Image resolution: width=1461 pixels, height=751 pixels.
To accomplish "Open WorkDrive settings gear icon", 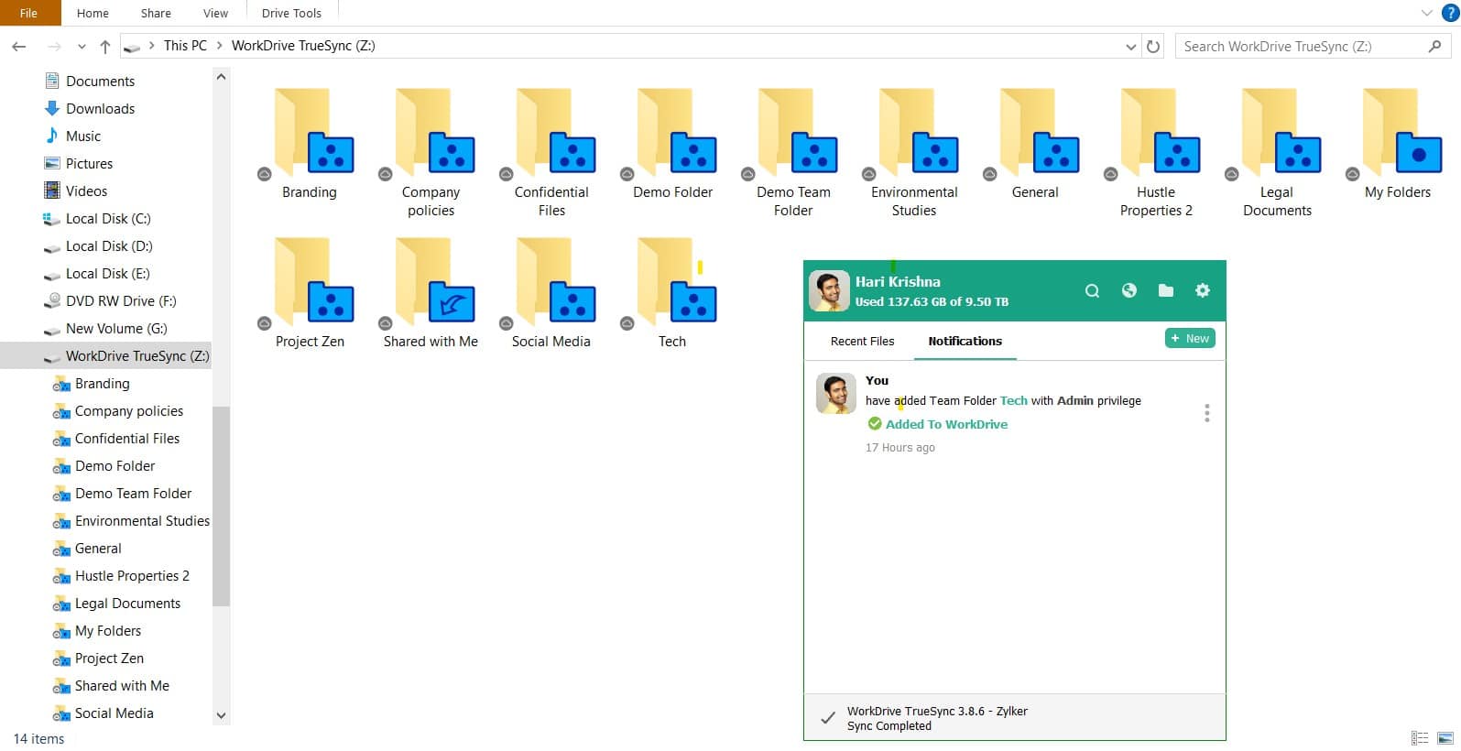I will pyautogui.click(x=1202, y=290).
